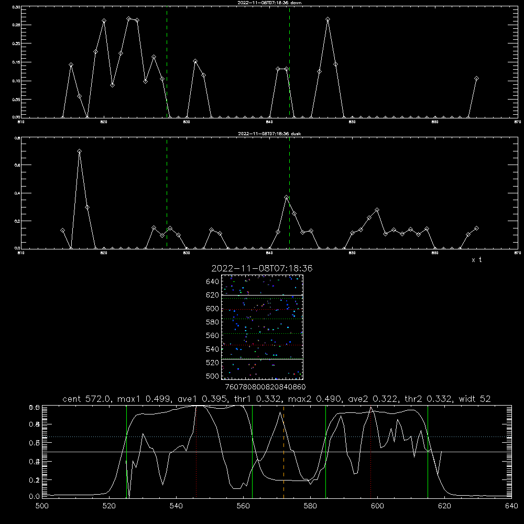Click the 'x t' label below the dusk plot
The height and width of the screenshot is (524, 524).
point(476,260)
